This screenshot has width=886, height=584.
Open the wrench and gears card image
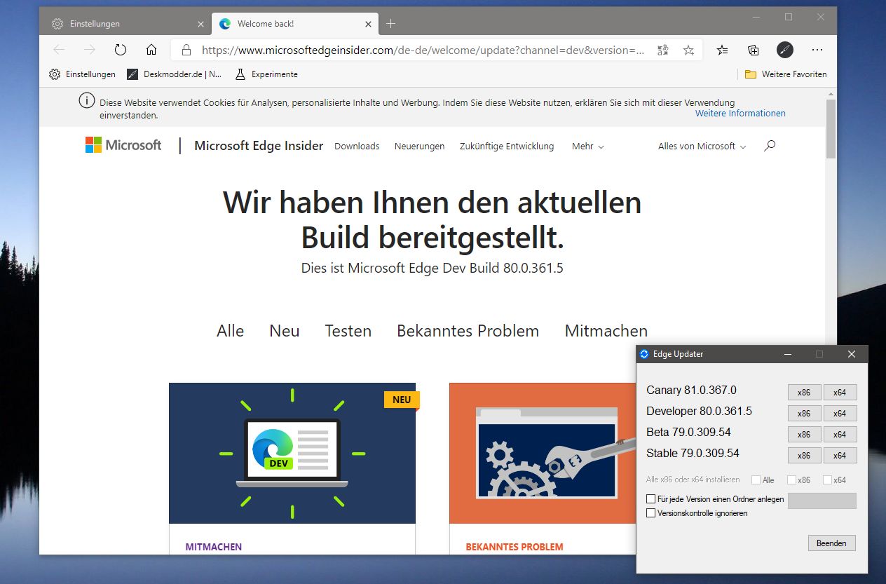click(543, 453)
